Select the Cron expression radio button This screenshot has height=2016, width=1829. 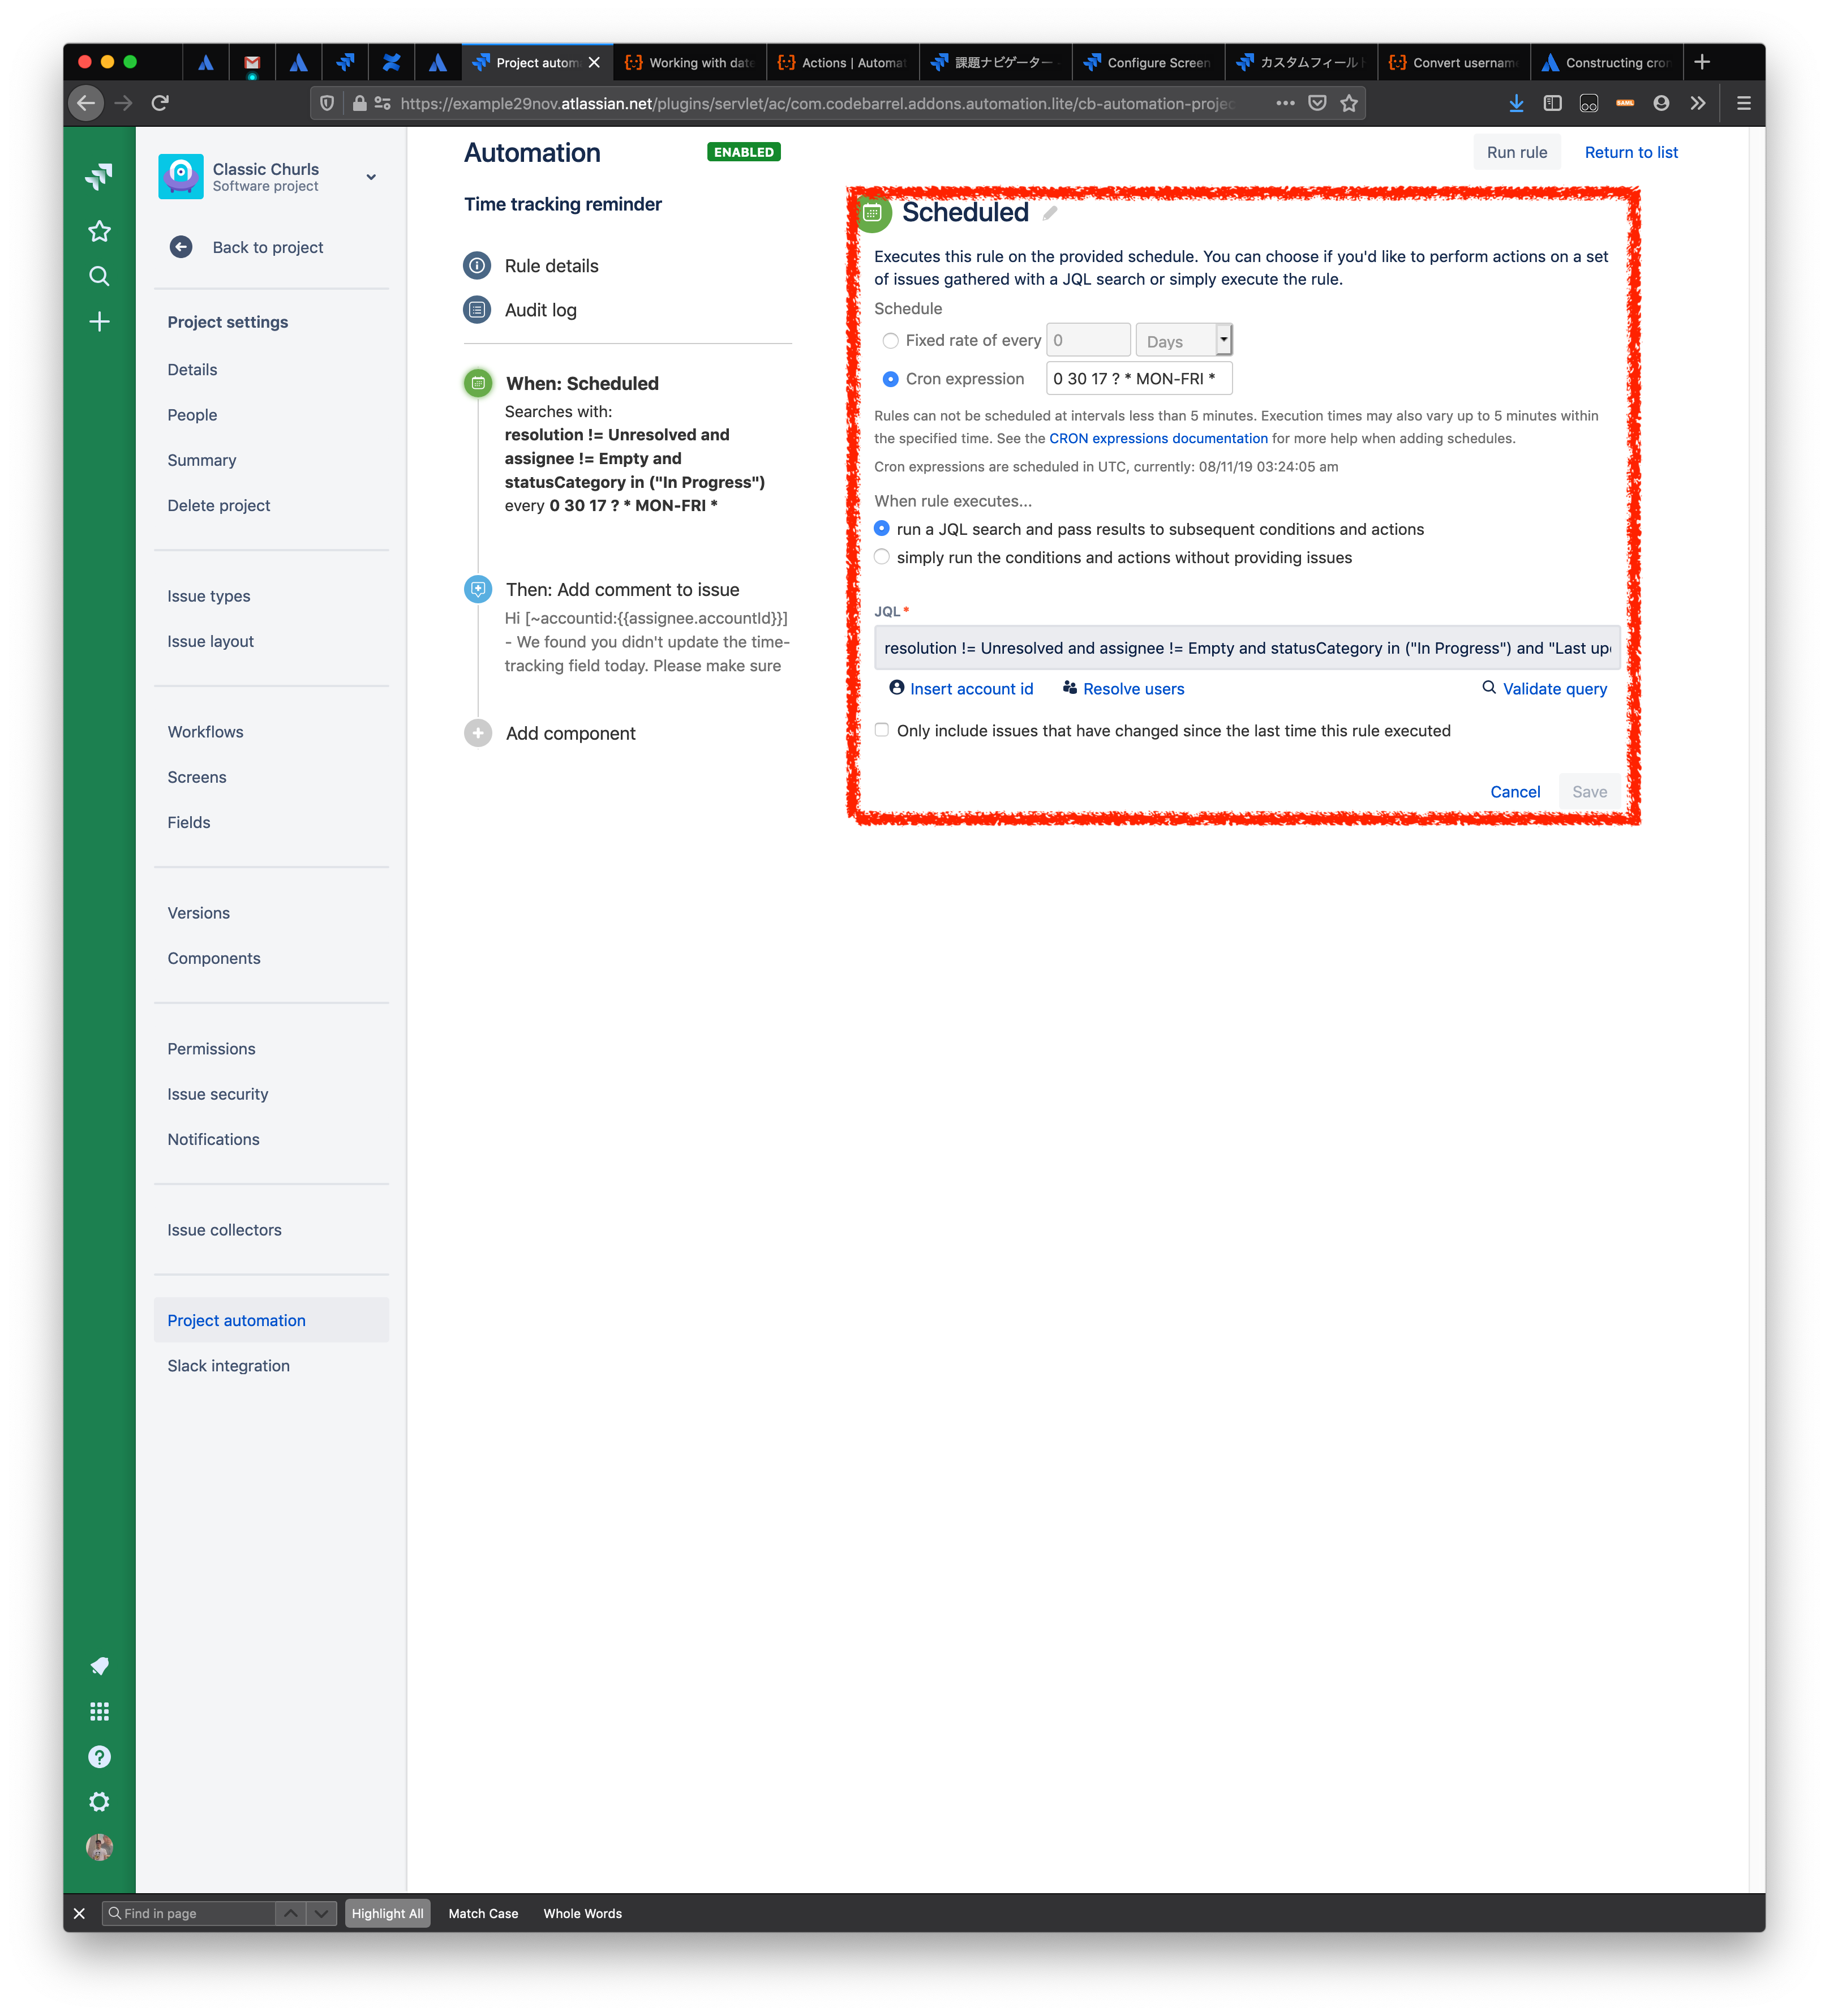point(890,379)
